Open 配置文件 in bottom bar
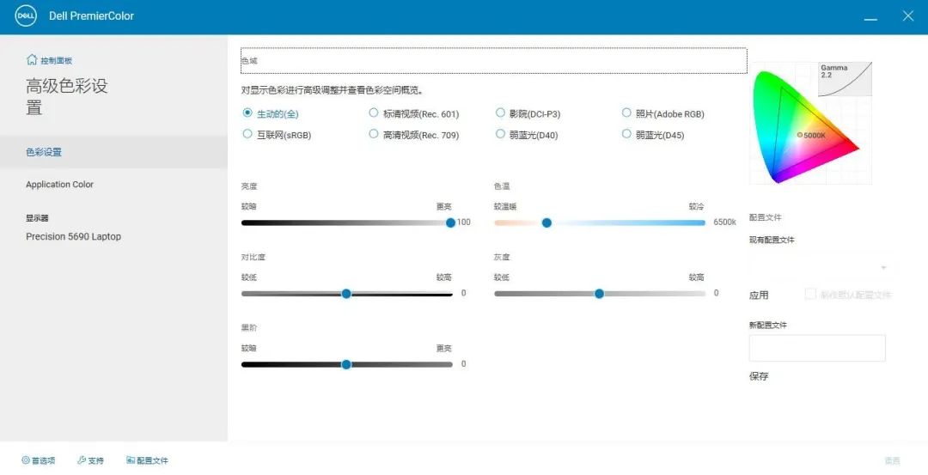This screenshot has width=928, height=475. (x=148, y=460)
